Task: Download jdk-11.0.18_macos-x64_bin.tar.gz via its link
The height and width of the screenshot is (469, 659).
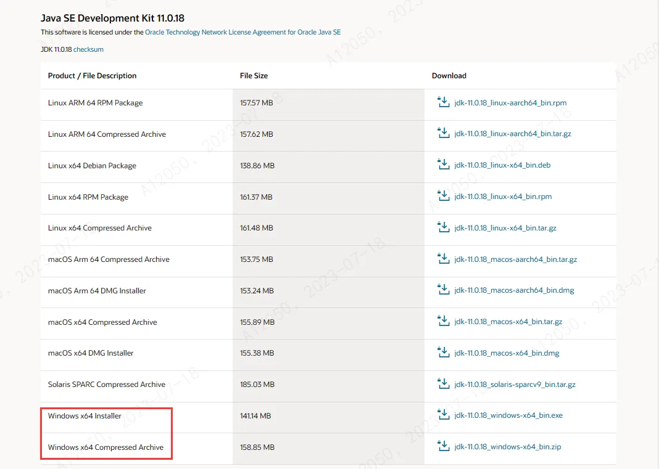Action: (x=508, y=322)
